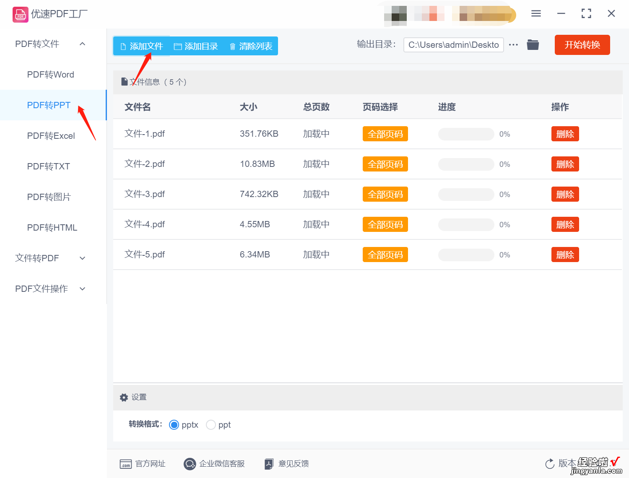Open 官方网址 link
The width and height of the screenshot is (629, 478).
tap(151, 464)
